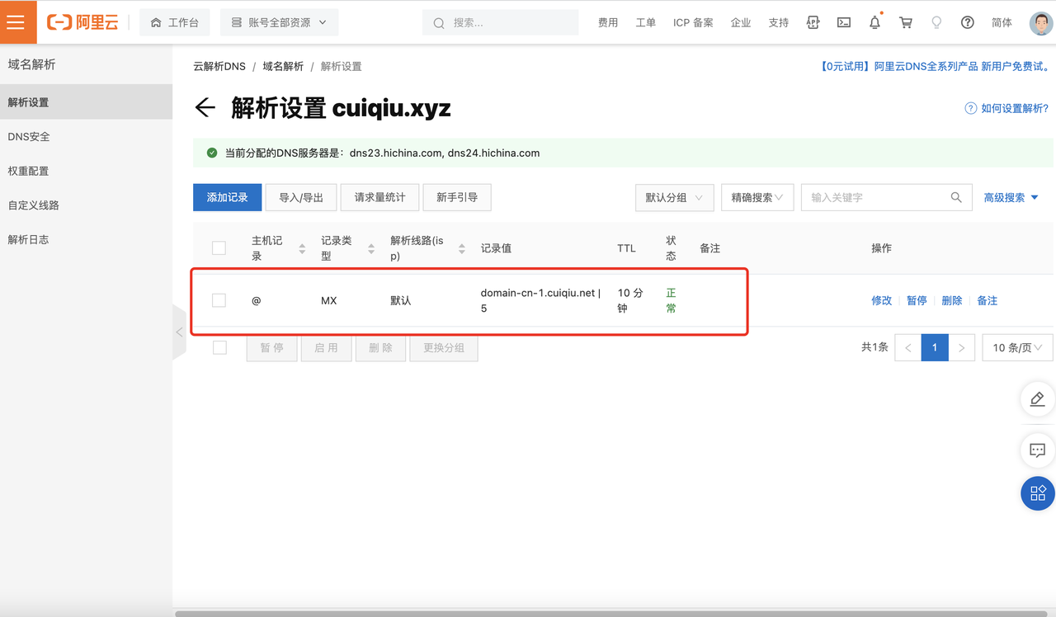Open the Cloud Shell terminal icon
This screenshot has height=617, width=1056.
tap(844, 23)
